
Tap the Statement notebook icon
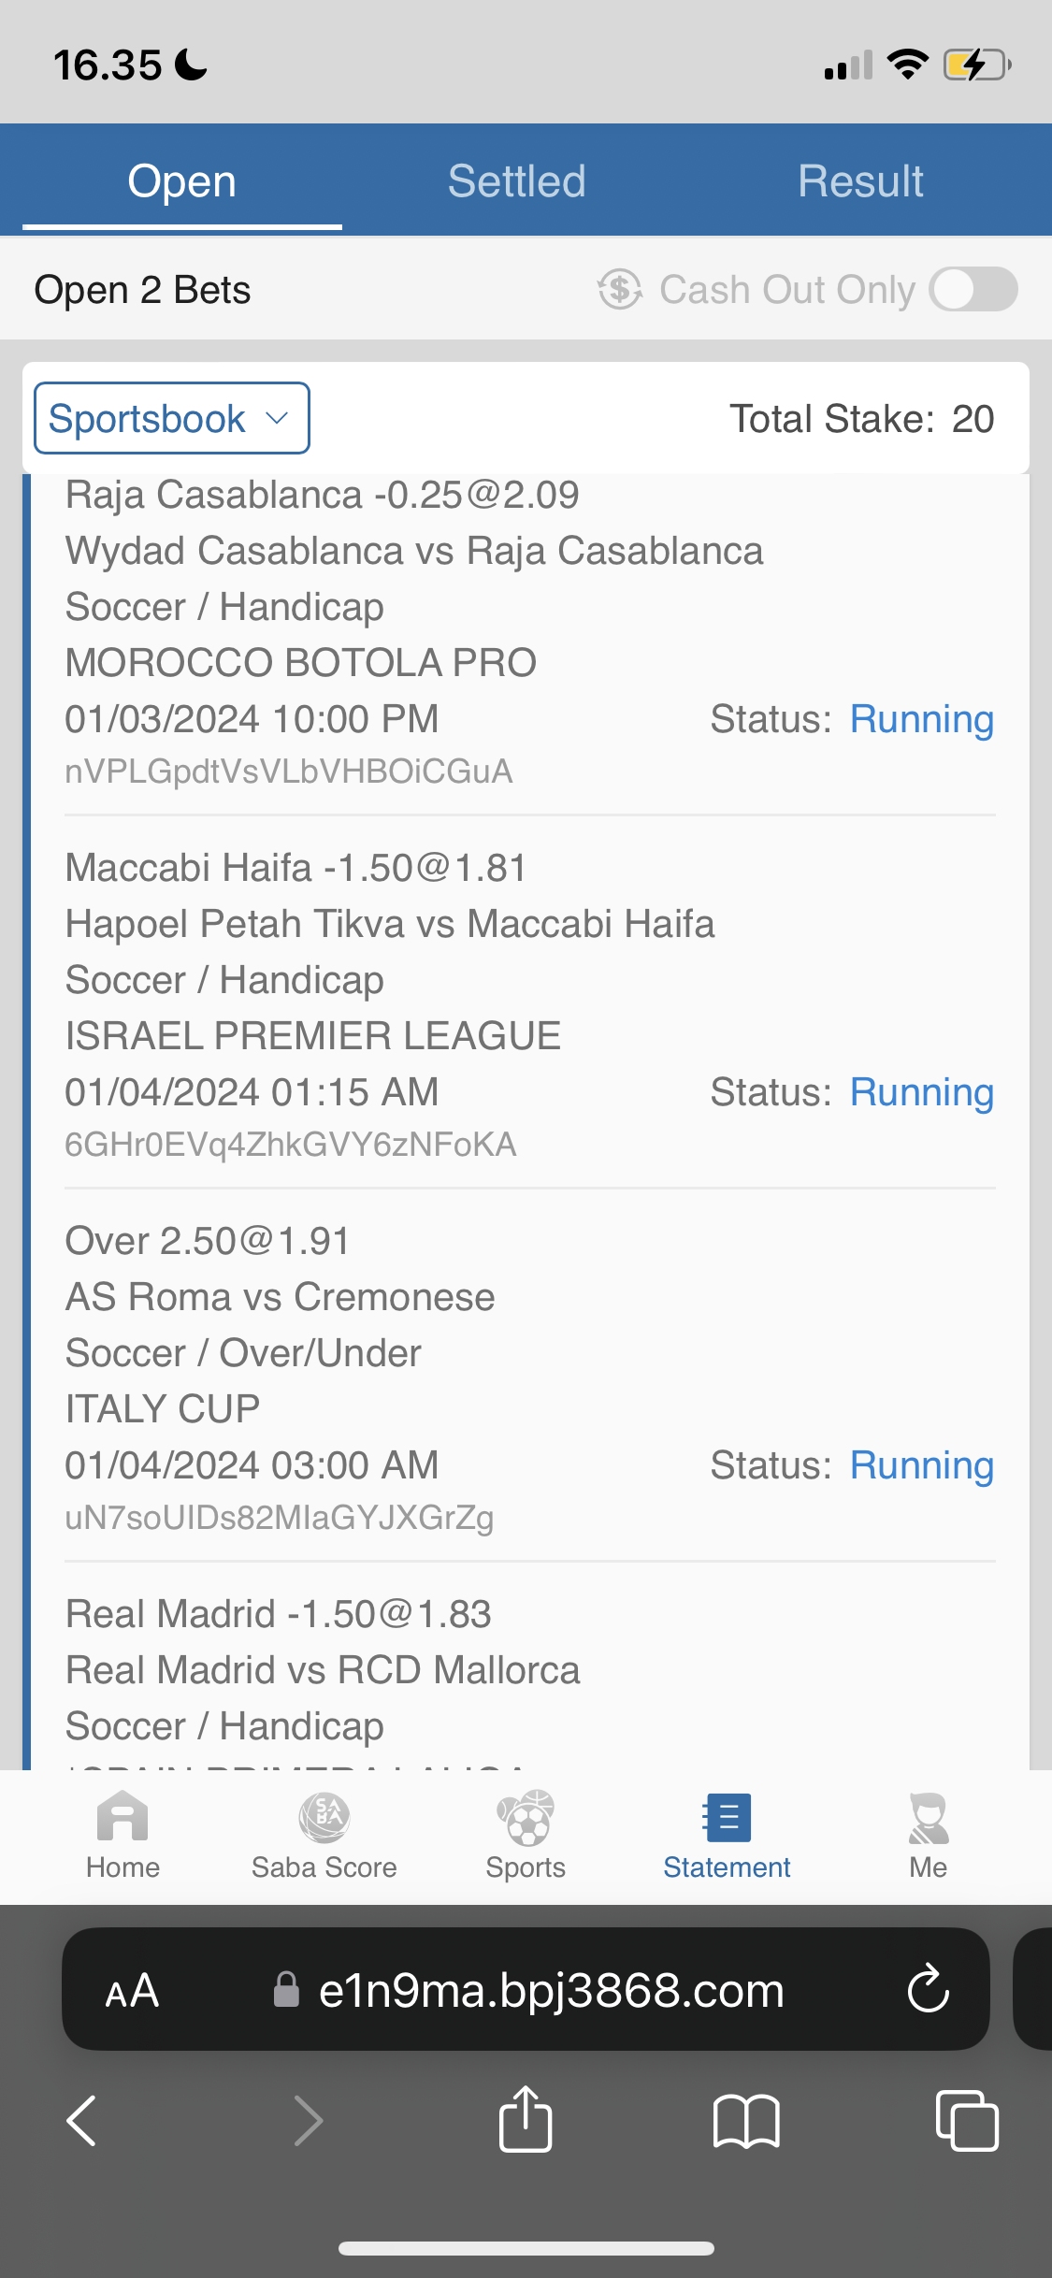coord(727,1819)
